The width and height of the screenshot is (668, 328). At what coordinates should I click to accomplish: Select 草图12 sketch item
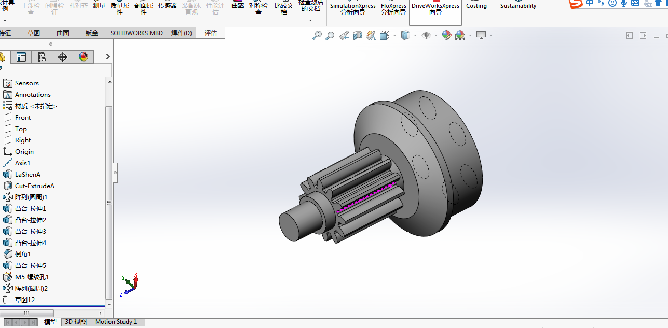coord(24,300)
